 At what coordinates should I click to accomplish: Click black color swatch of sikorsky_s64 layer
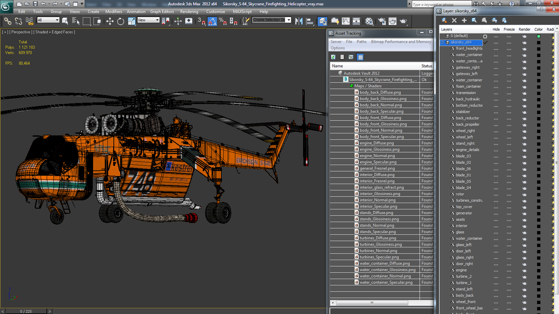click(539, 43)
